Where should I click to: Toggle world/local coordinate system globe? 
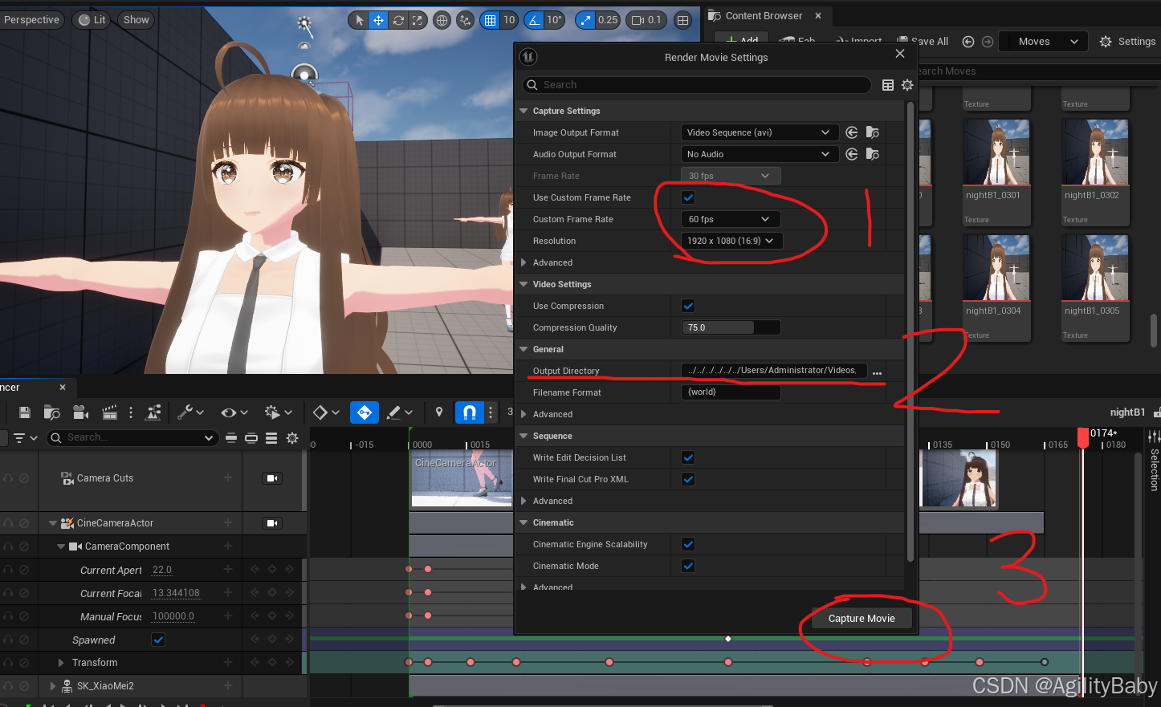pyautogui.click(x=442, y=20)
